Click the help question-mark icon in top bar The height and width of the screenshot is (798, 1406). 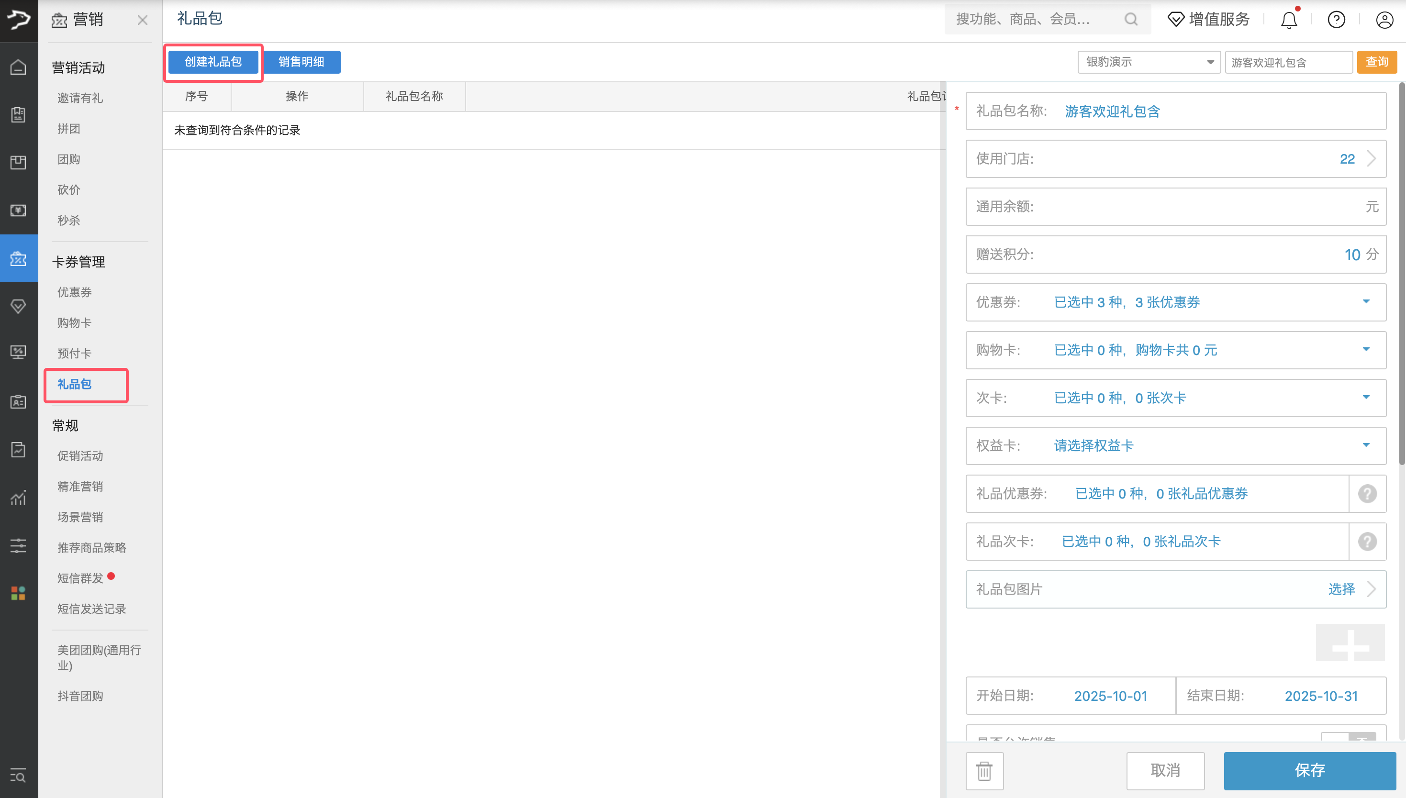click(1337, 20)
